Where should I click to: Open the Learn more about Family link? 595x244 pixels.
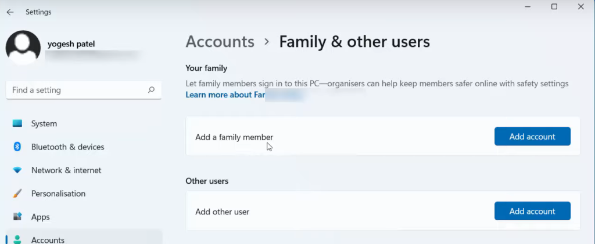(x=225, y=94)
